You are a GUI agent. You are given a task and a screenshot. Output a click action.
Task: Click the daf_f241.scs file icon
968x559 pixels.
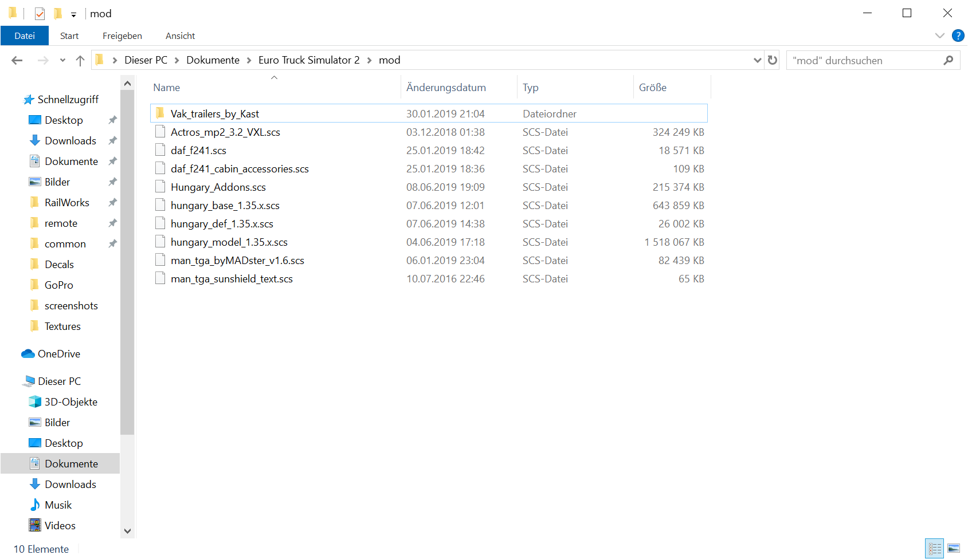(160, 150)
